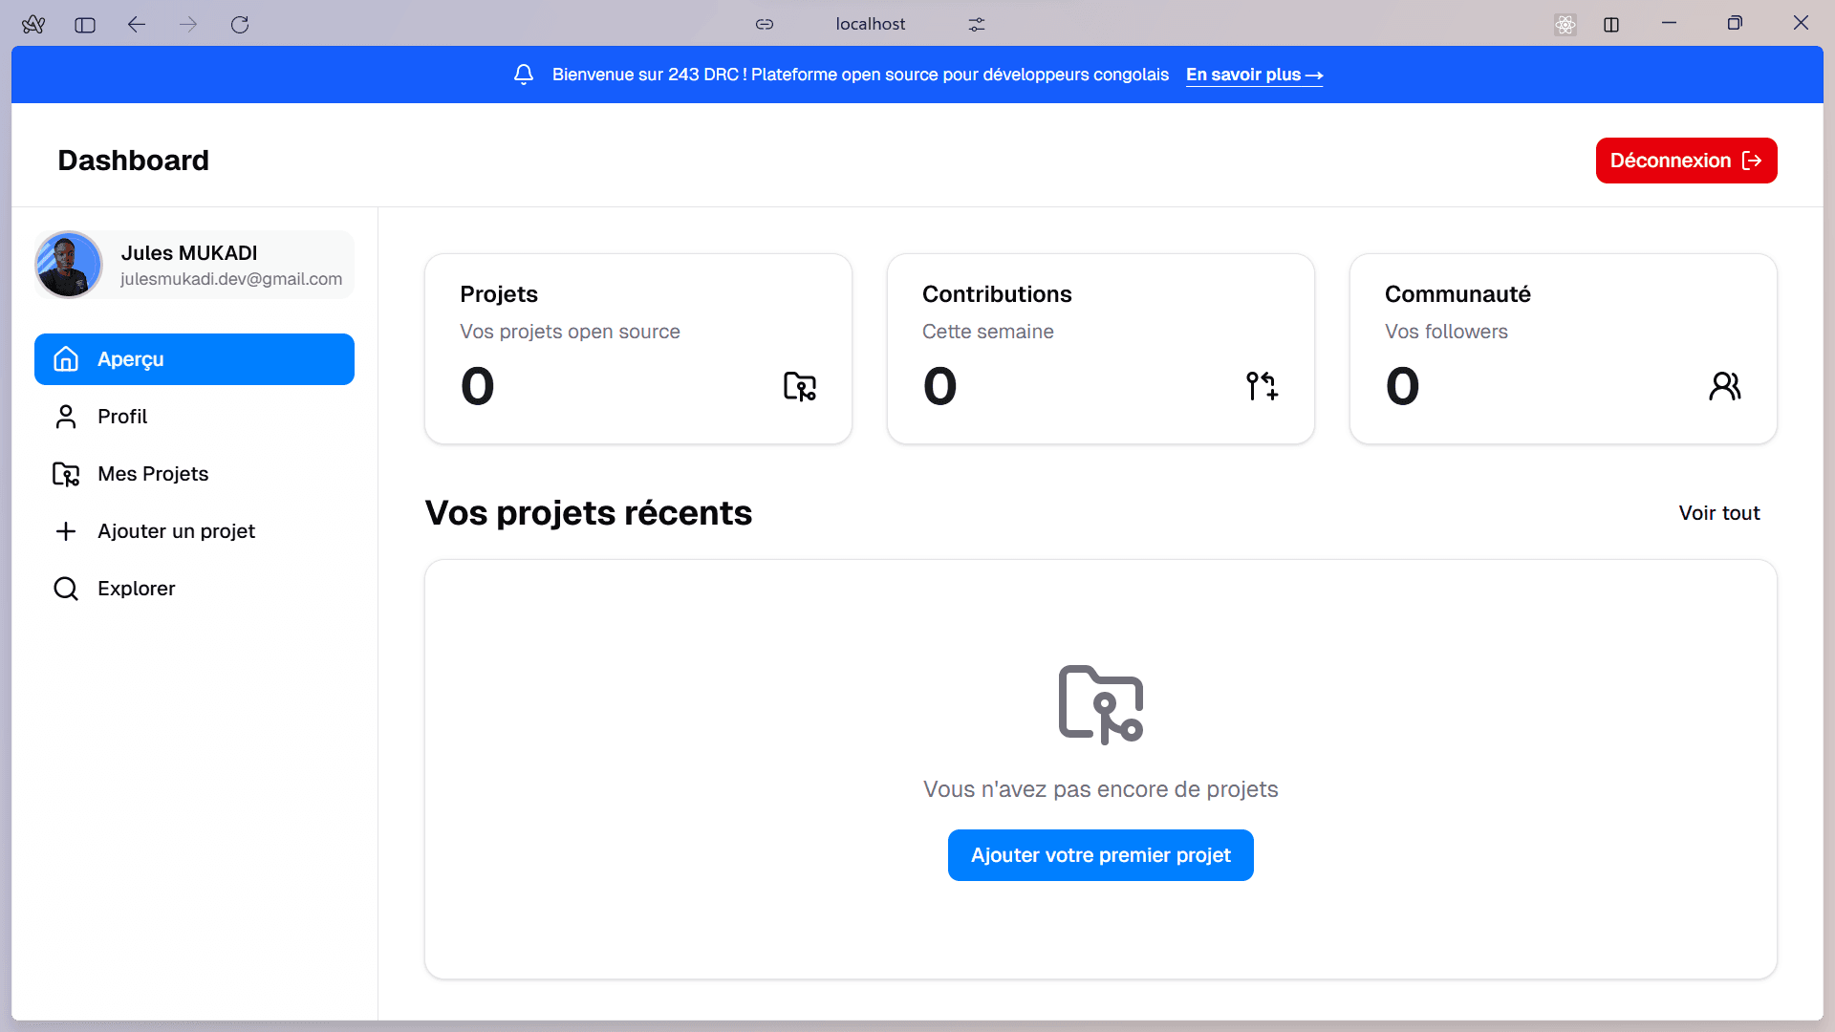This screenshot has height=1032, width=1835.
Task: Click the large empty-state folder icon
Action: [1100, 704]
